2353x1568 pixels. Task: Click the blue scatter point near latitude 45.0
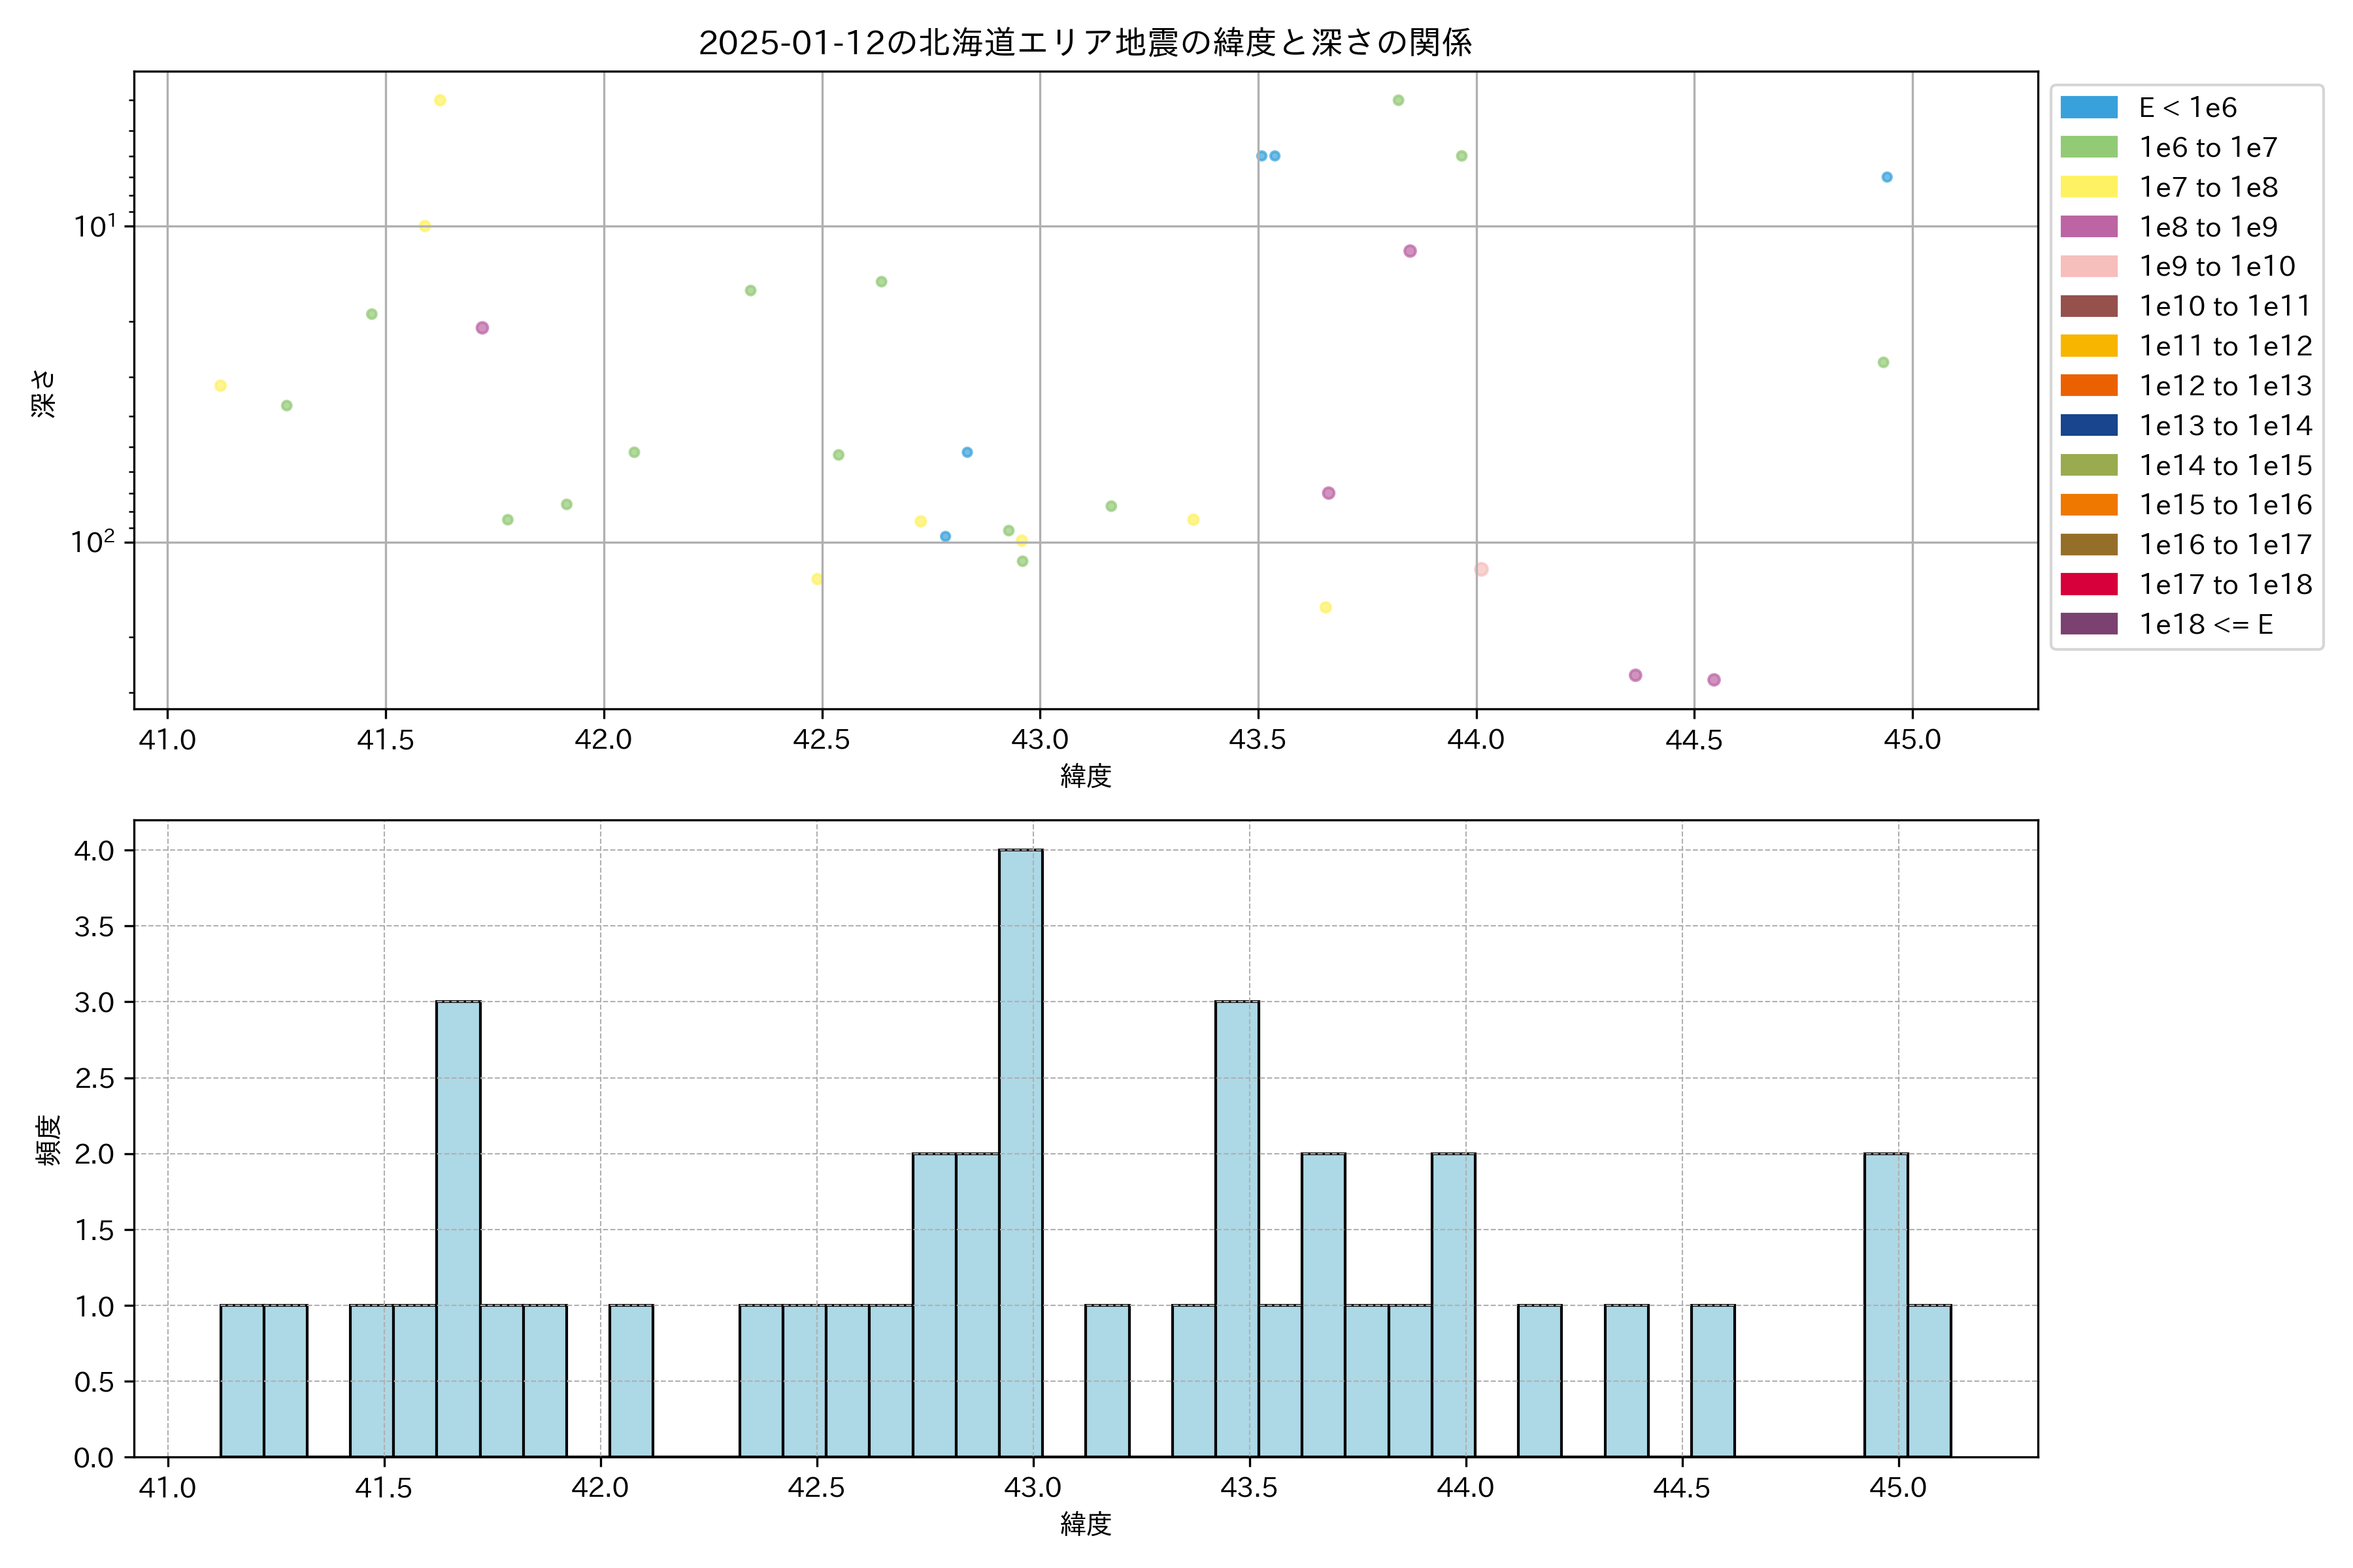tap(1887, 177)
